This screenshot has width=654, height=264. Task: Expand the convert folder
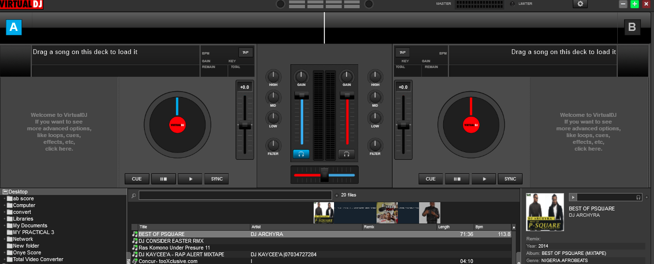point(5,212)
